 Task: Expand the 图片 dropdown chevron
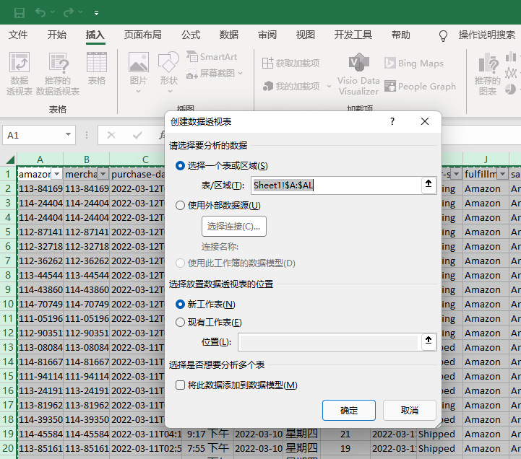click(139, 91)
